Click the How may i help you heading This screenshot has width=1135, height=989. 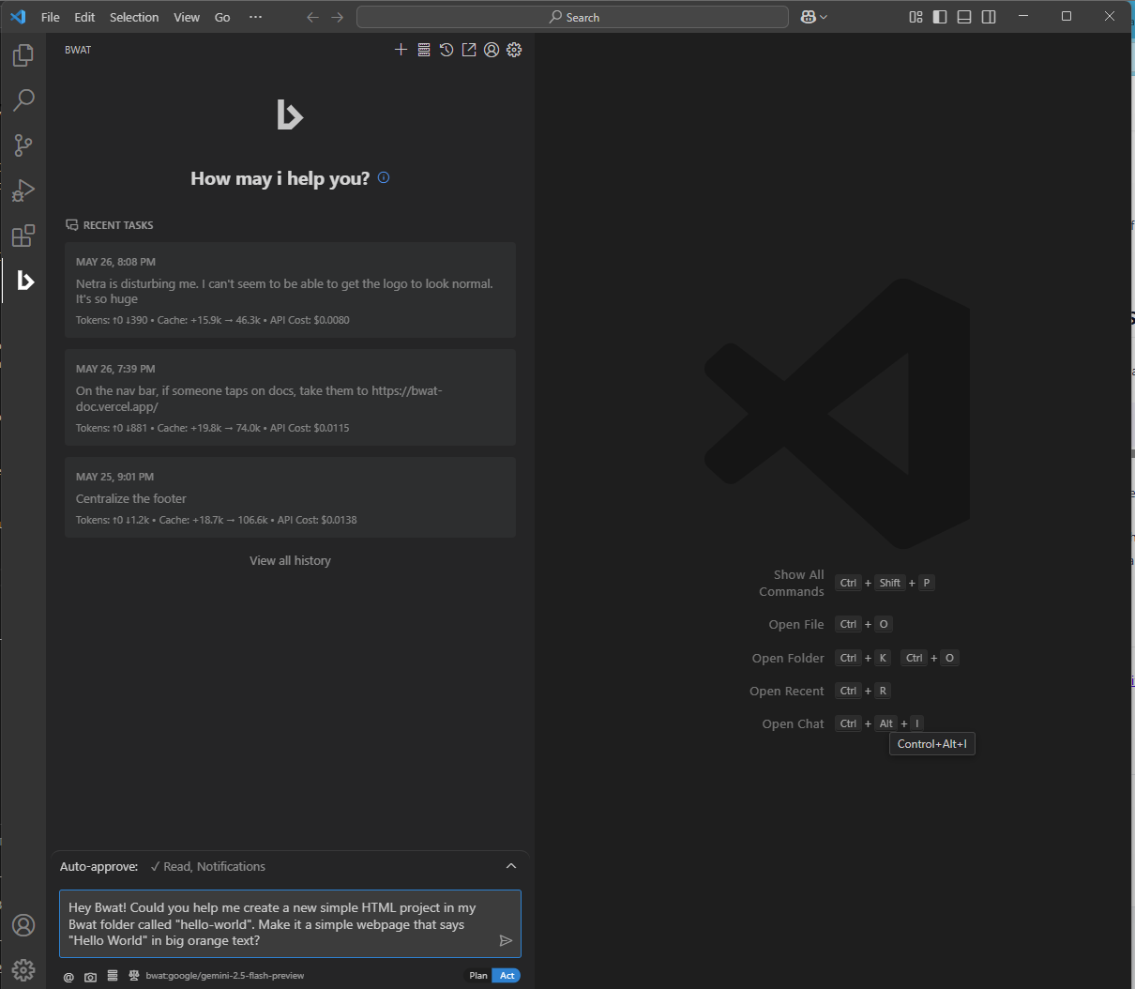280,178
